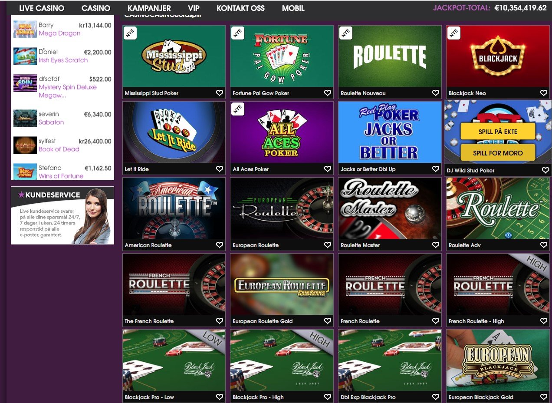
Task: Favorite the Mississippi Stud Poker game heart icon
Action: 219,92
